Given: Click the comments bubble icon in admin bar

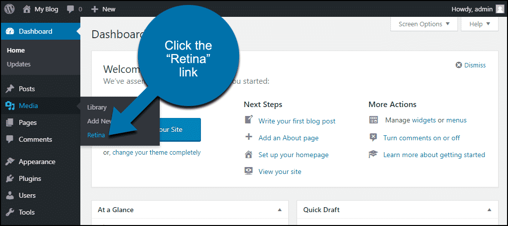Looking at the screenshot, I should coord(70,9).
